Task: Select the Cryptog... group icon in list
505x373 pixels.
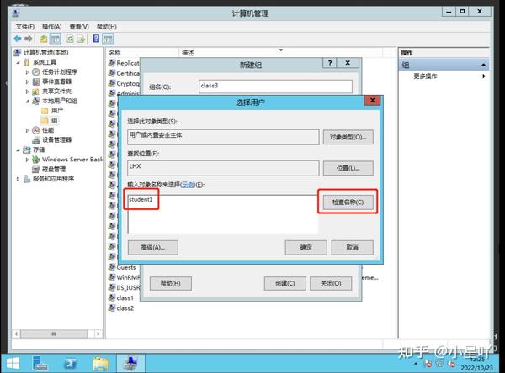Action: coord(112,83)
